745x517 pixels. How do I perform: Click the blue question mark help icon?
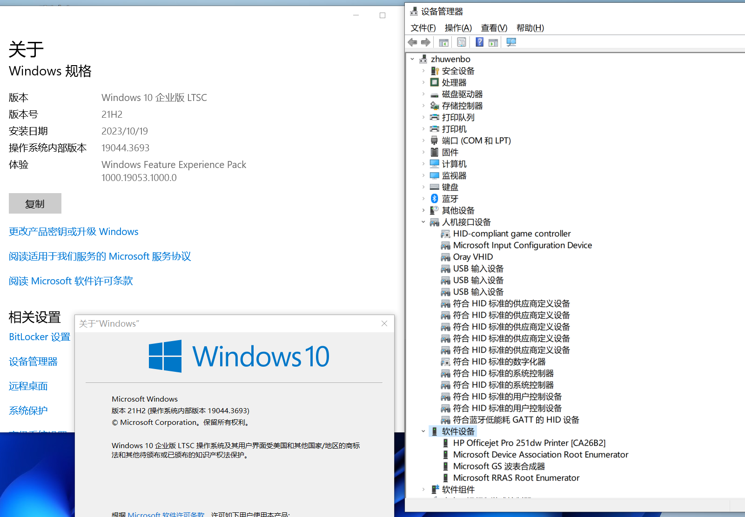[479, 42]
